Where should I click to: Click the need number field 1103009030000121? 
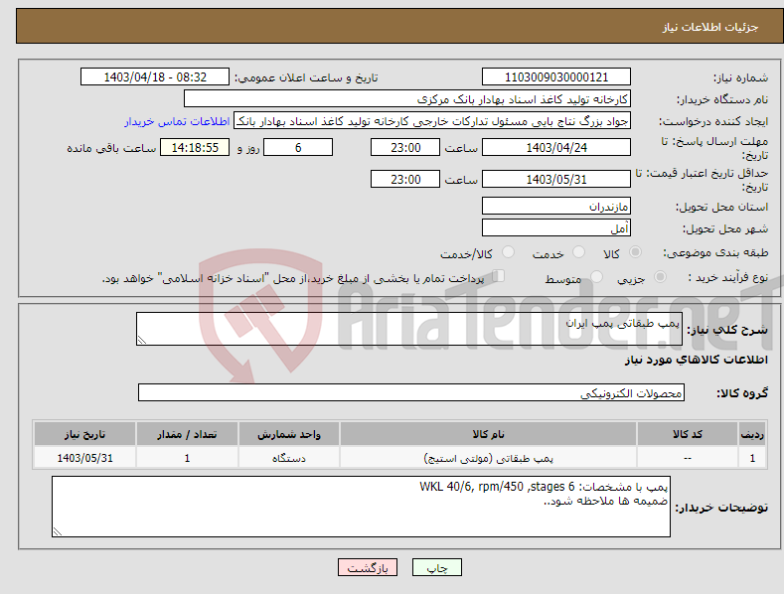click(x=556, y=77)
